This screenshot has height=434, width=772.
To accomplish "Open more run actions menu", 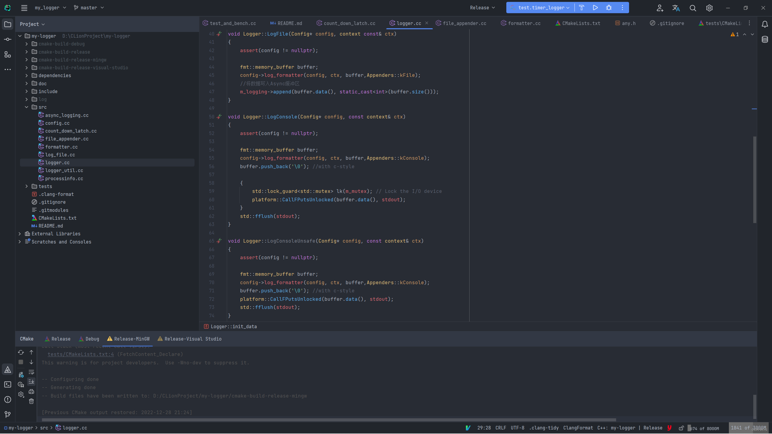I will pyautogui.click(x=622, y=8).
